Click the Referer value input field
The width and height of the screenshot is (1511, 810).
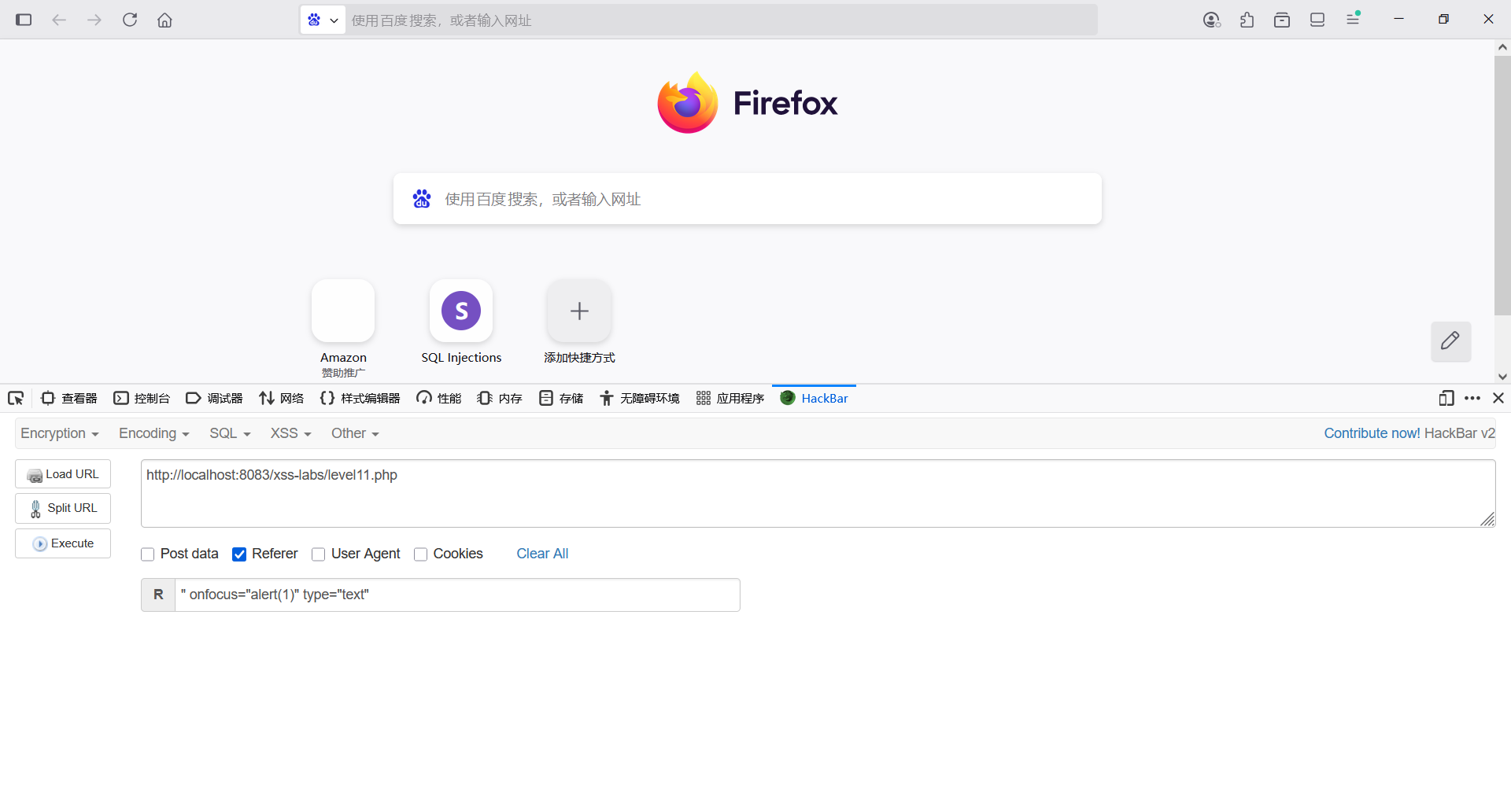pyautogui.click(x=457, y=595)
